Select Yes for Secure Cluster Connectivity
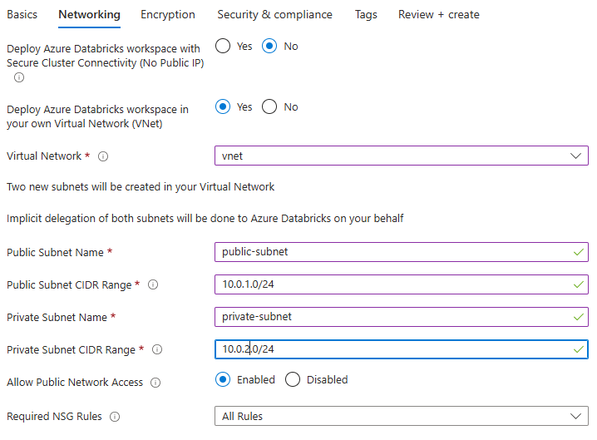597x440 pixels. click(x=223, y=47)
